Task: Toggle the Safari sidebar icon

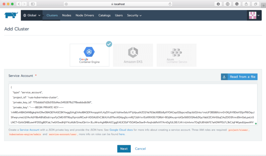Action: pyautogui.click(x=33, y=4)
